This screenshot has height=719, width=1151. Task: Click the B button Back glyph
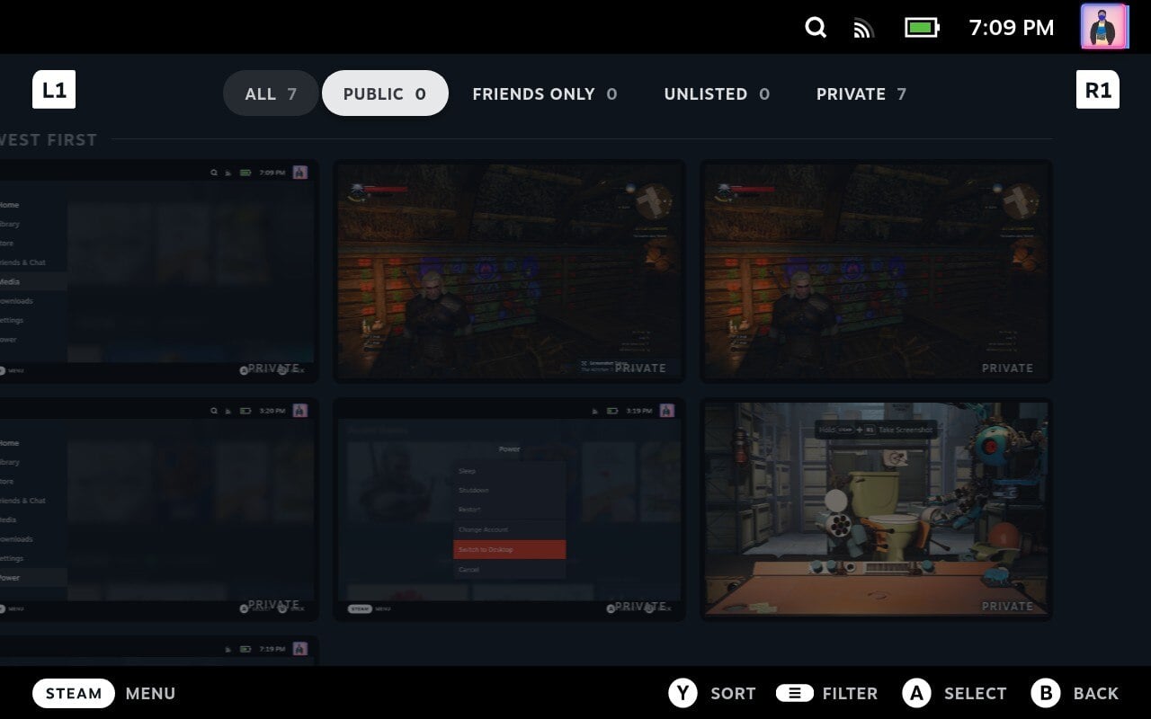pyautogui.click(x=1046, y=693)
